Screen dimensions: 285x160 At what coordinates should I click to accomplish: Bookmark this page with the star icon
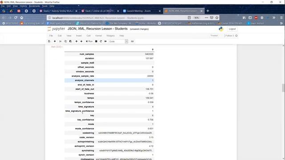click(x=217, y=18)
